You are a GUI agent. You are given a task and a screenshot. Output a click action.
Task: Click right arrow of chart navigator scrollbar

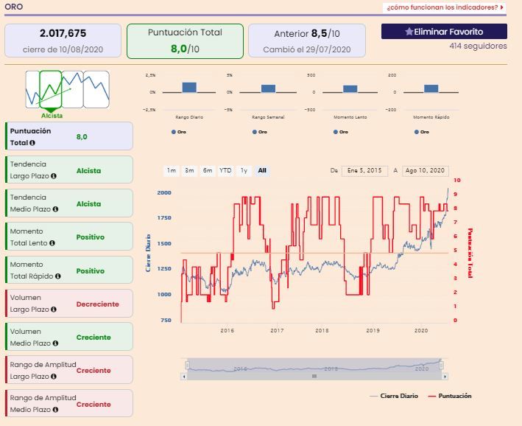445,377
